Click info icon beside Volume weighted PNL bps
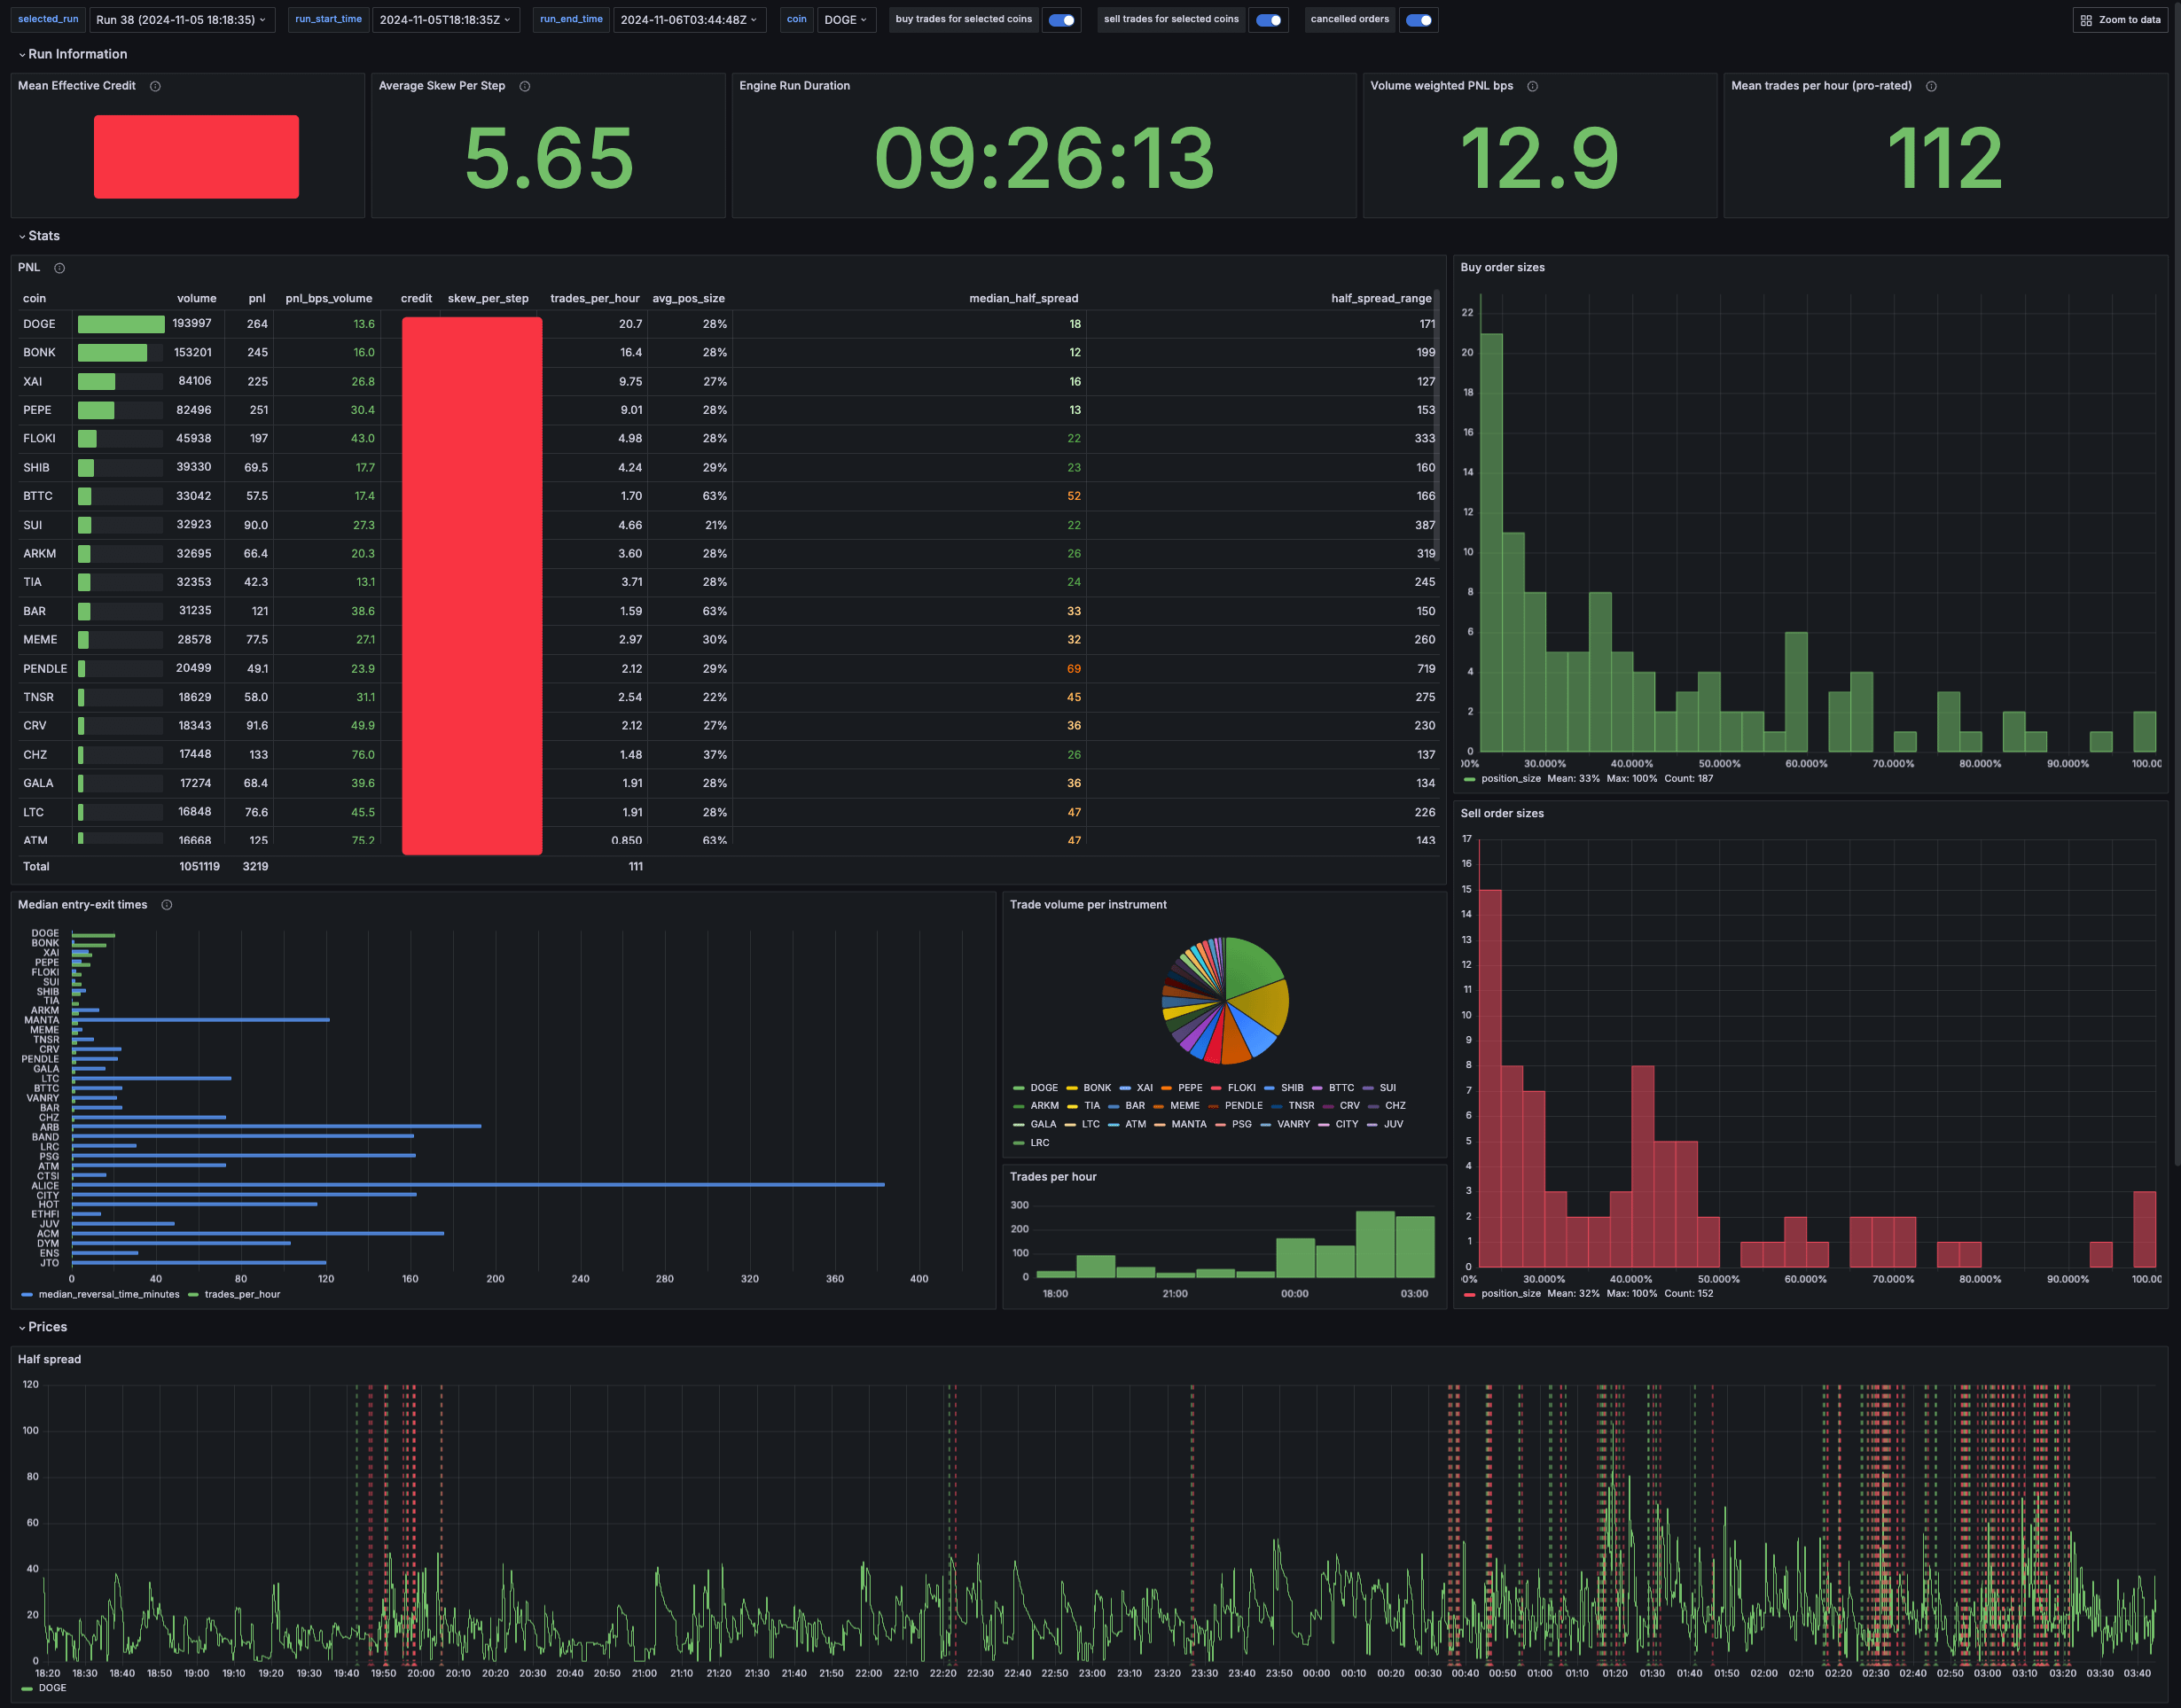Image resolution: width=2181 pixels, height=1708 pixels. [1532, 86]
